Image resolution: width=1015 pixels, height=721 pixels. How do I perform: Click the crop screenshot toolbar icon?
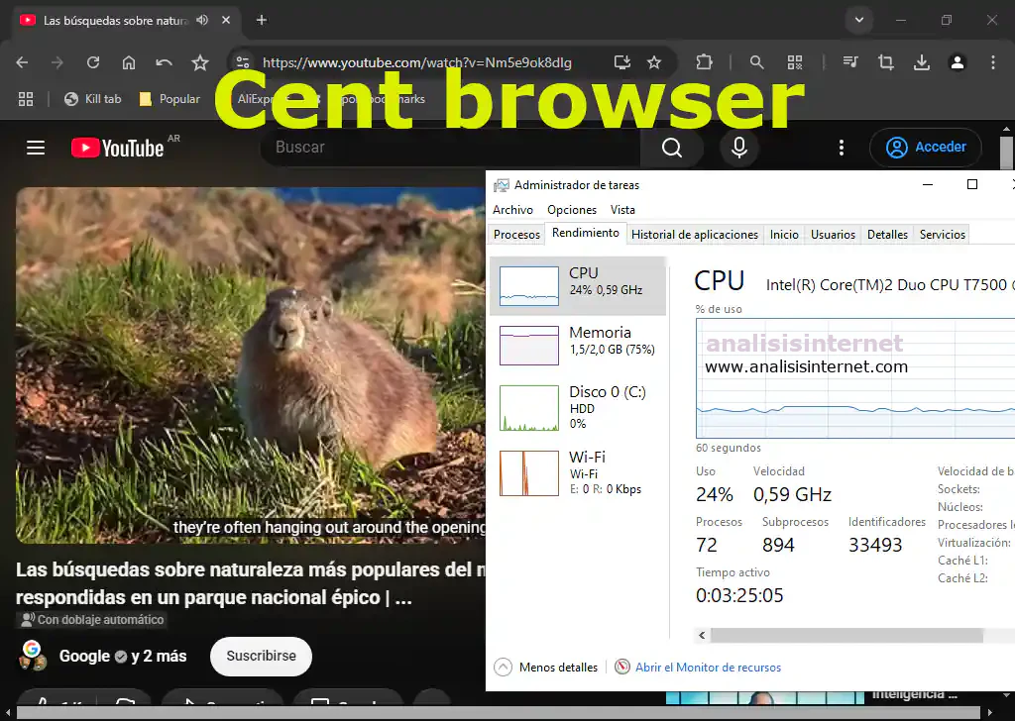click(885, 62)
